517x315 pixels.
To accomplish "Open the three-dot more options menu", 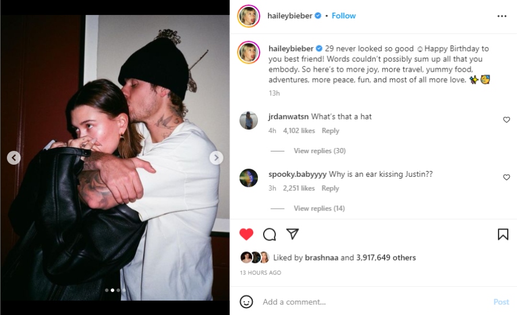I will tap(502, 16).
